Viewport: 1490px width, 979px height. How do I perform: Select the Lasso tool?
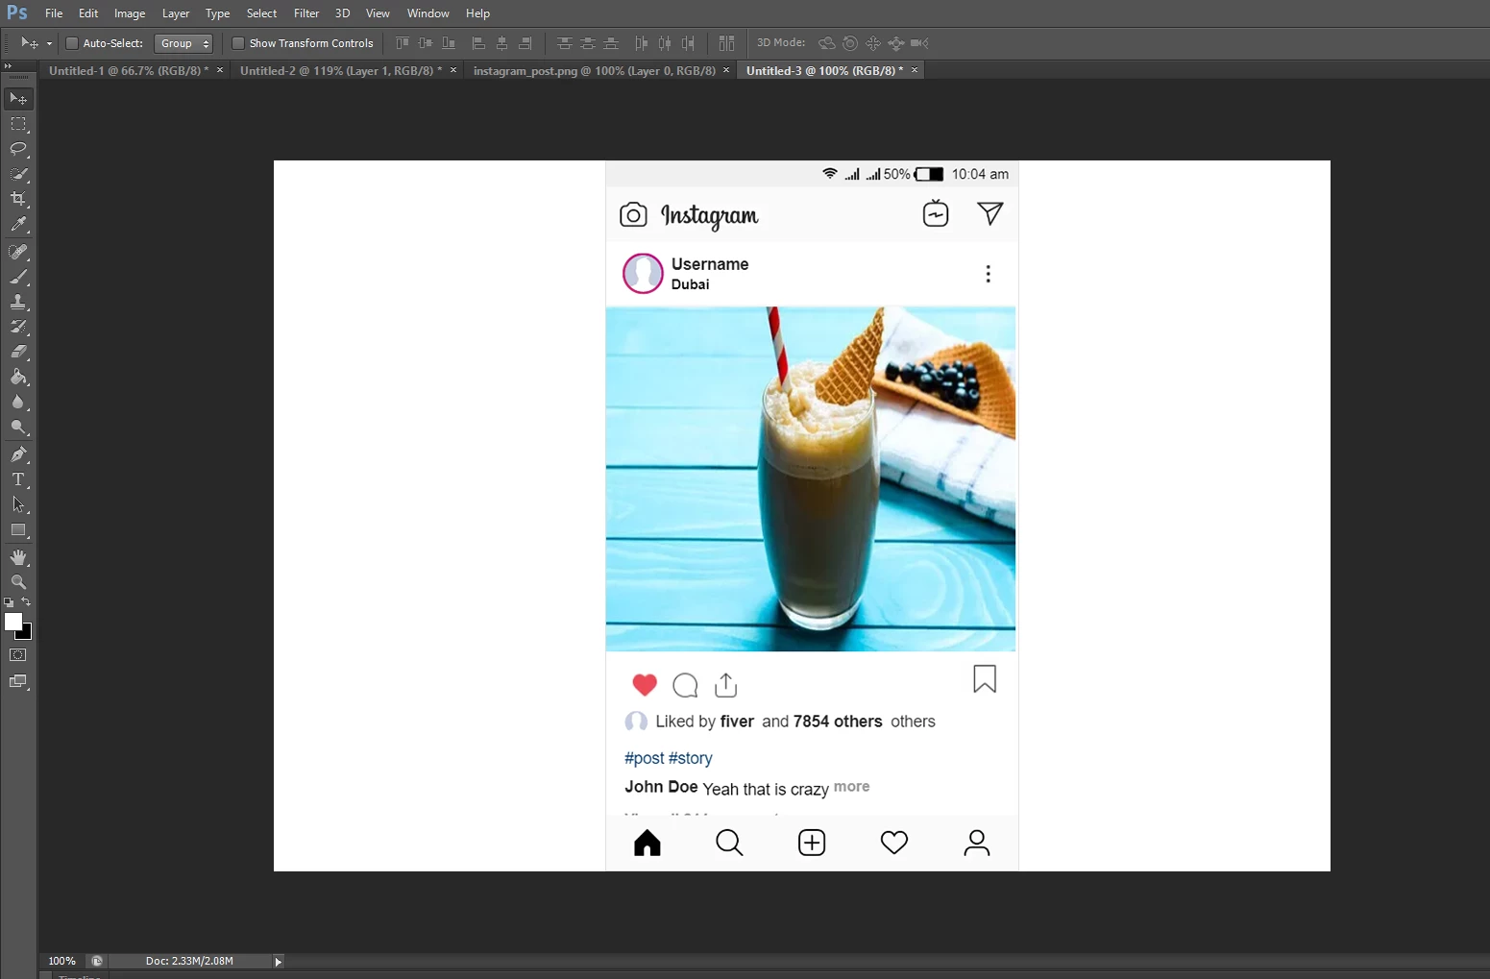18,149
